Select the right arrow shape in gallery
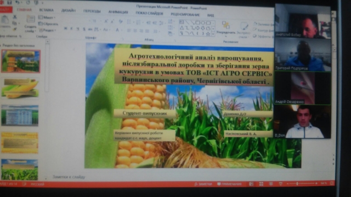The height and width of the screenshot is (197, 351). 197,28
